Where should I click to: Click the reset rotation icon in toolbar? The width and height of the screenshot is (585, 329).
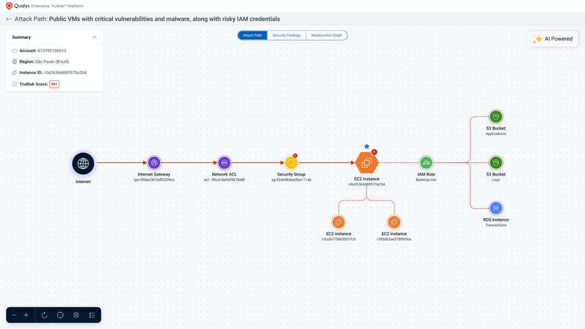[x=44, y=315]
